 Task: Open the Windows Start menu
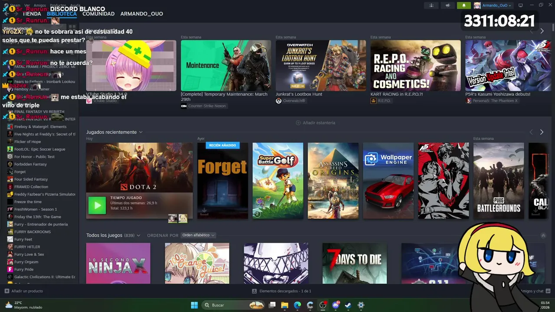point(194,305)
